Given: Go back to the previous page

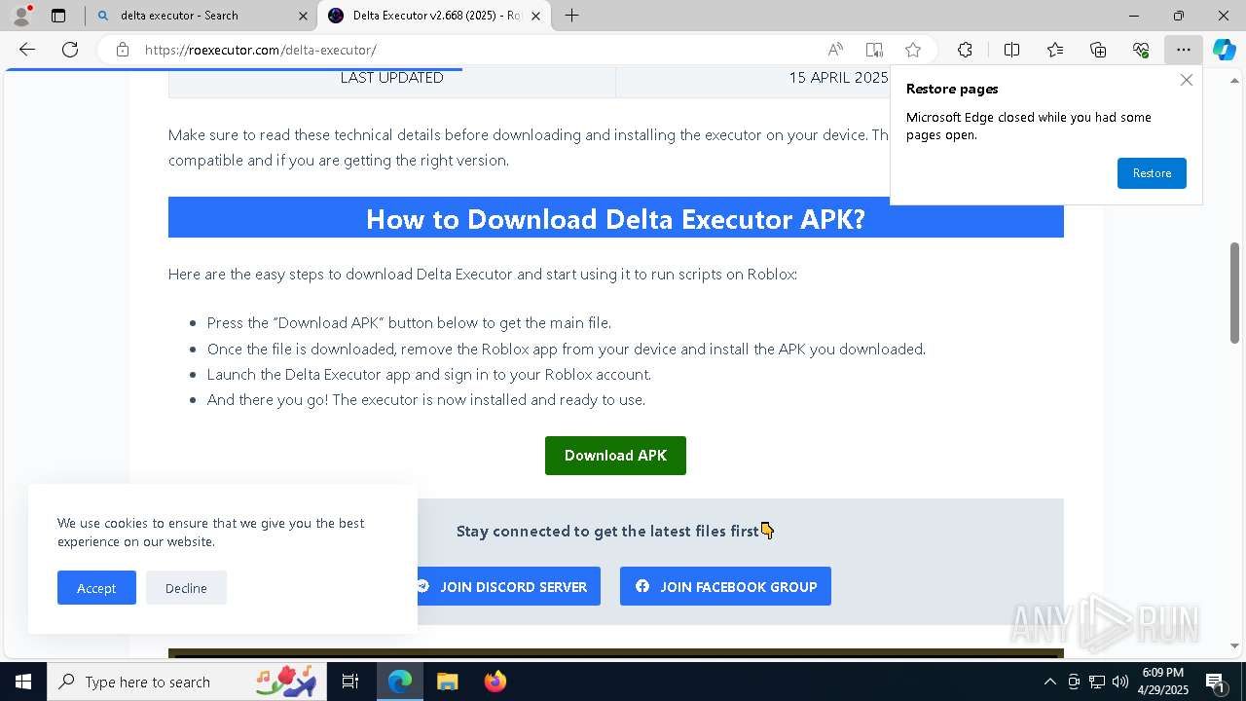Looking at the screenshot, I should [27, 50].
